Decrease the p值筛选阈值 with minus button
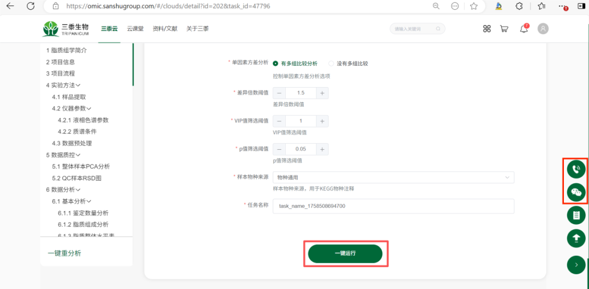 click(x=279, y=149)
